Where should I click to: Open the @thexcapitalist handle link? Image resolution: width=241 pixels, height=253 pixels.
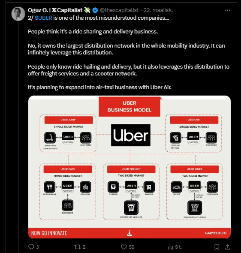tap(119, 10)
